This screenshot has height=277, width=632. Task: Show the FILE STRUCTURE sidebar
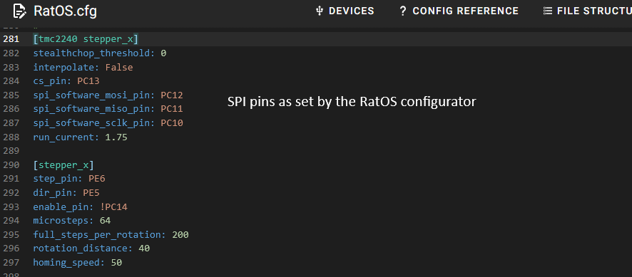587,11
